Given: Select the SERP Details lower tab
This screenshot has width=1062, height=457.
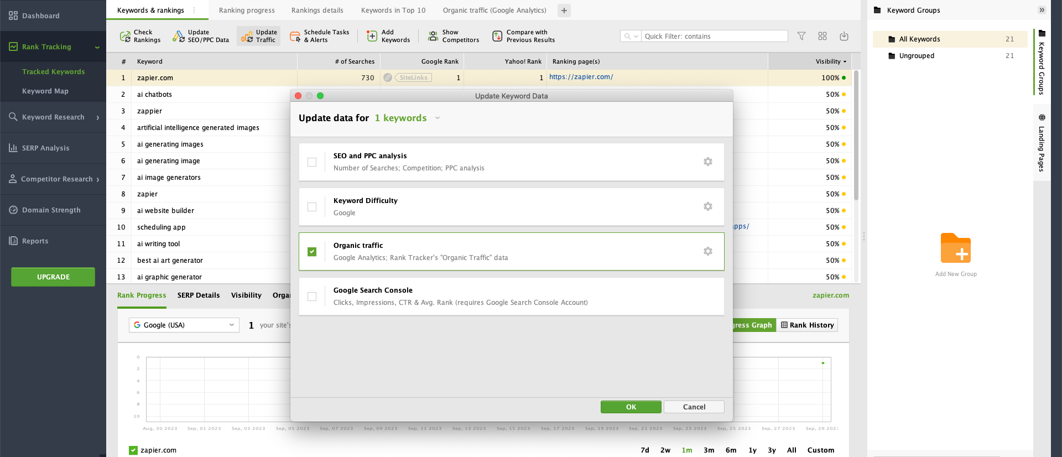Looking at the screenshot, I should (x=199, y=295).
